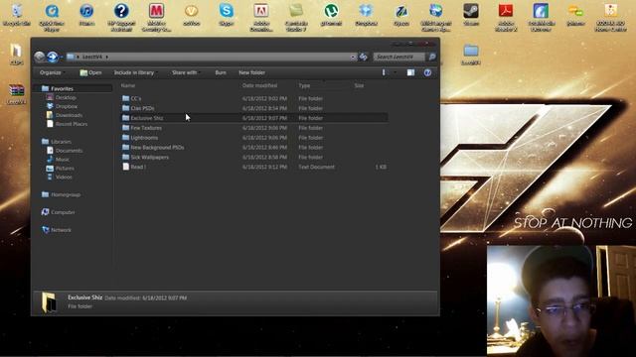Click the address bar path segment
Screen dimensions: 636x357
pos(92,58)
